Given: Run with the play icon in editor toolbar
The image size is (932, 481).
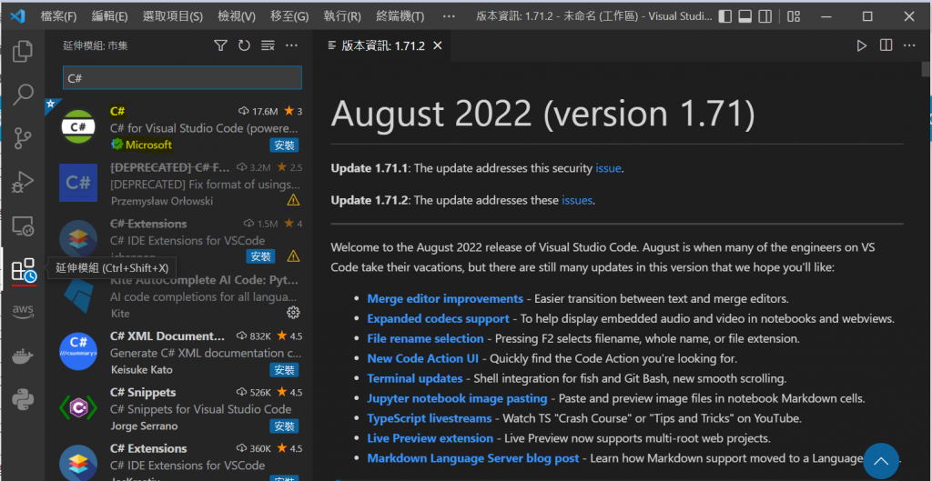Looking at the screenshot, I should (861, 45).
